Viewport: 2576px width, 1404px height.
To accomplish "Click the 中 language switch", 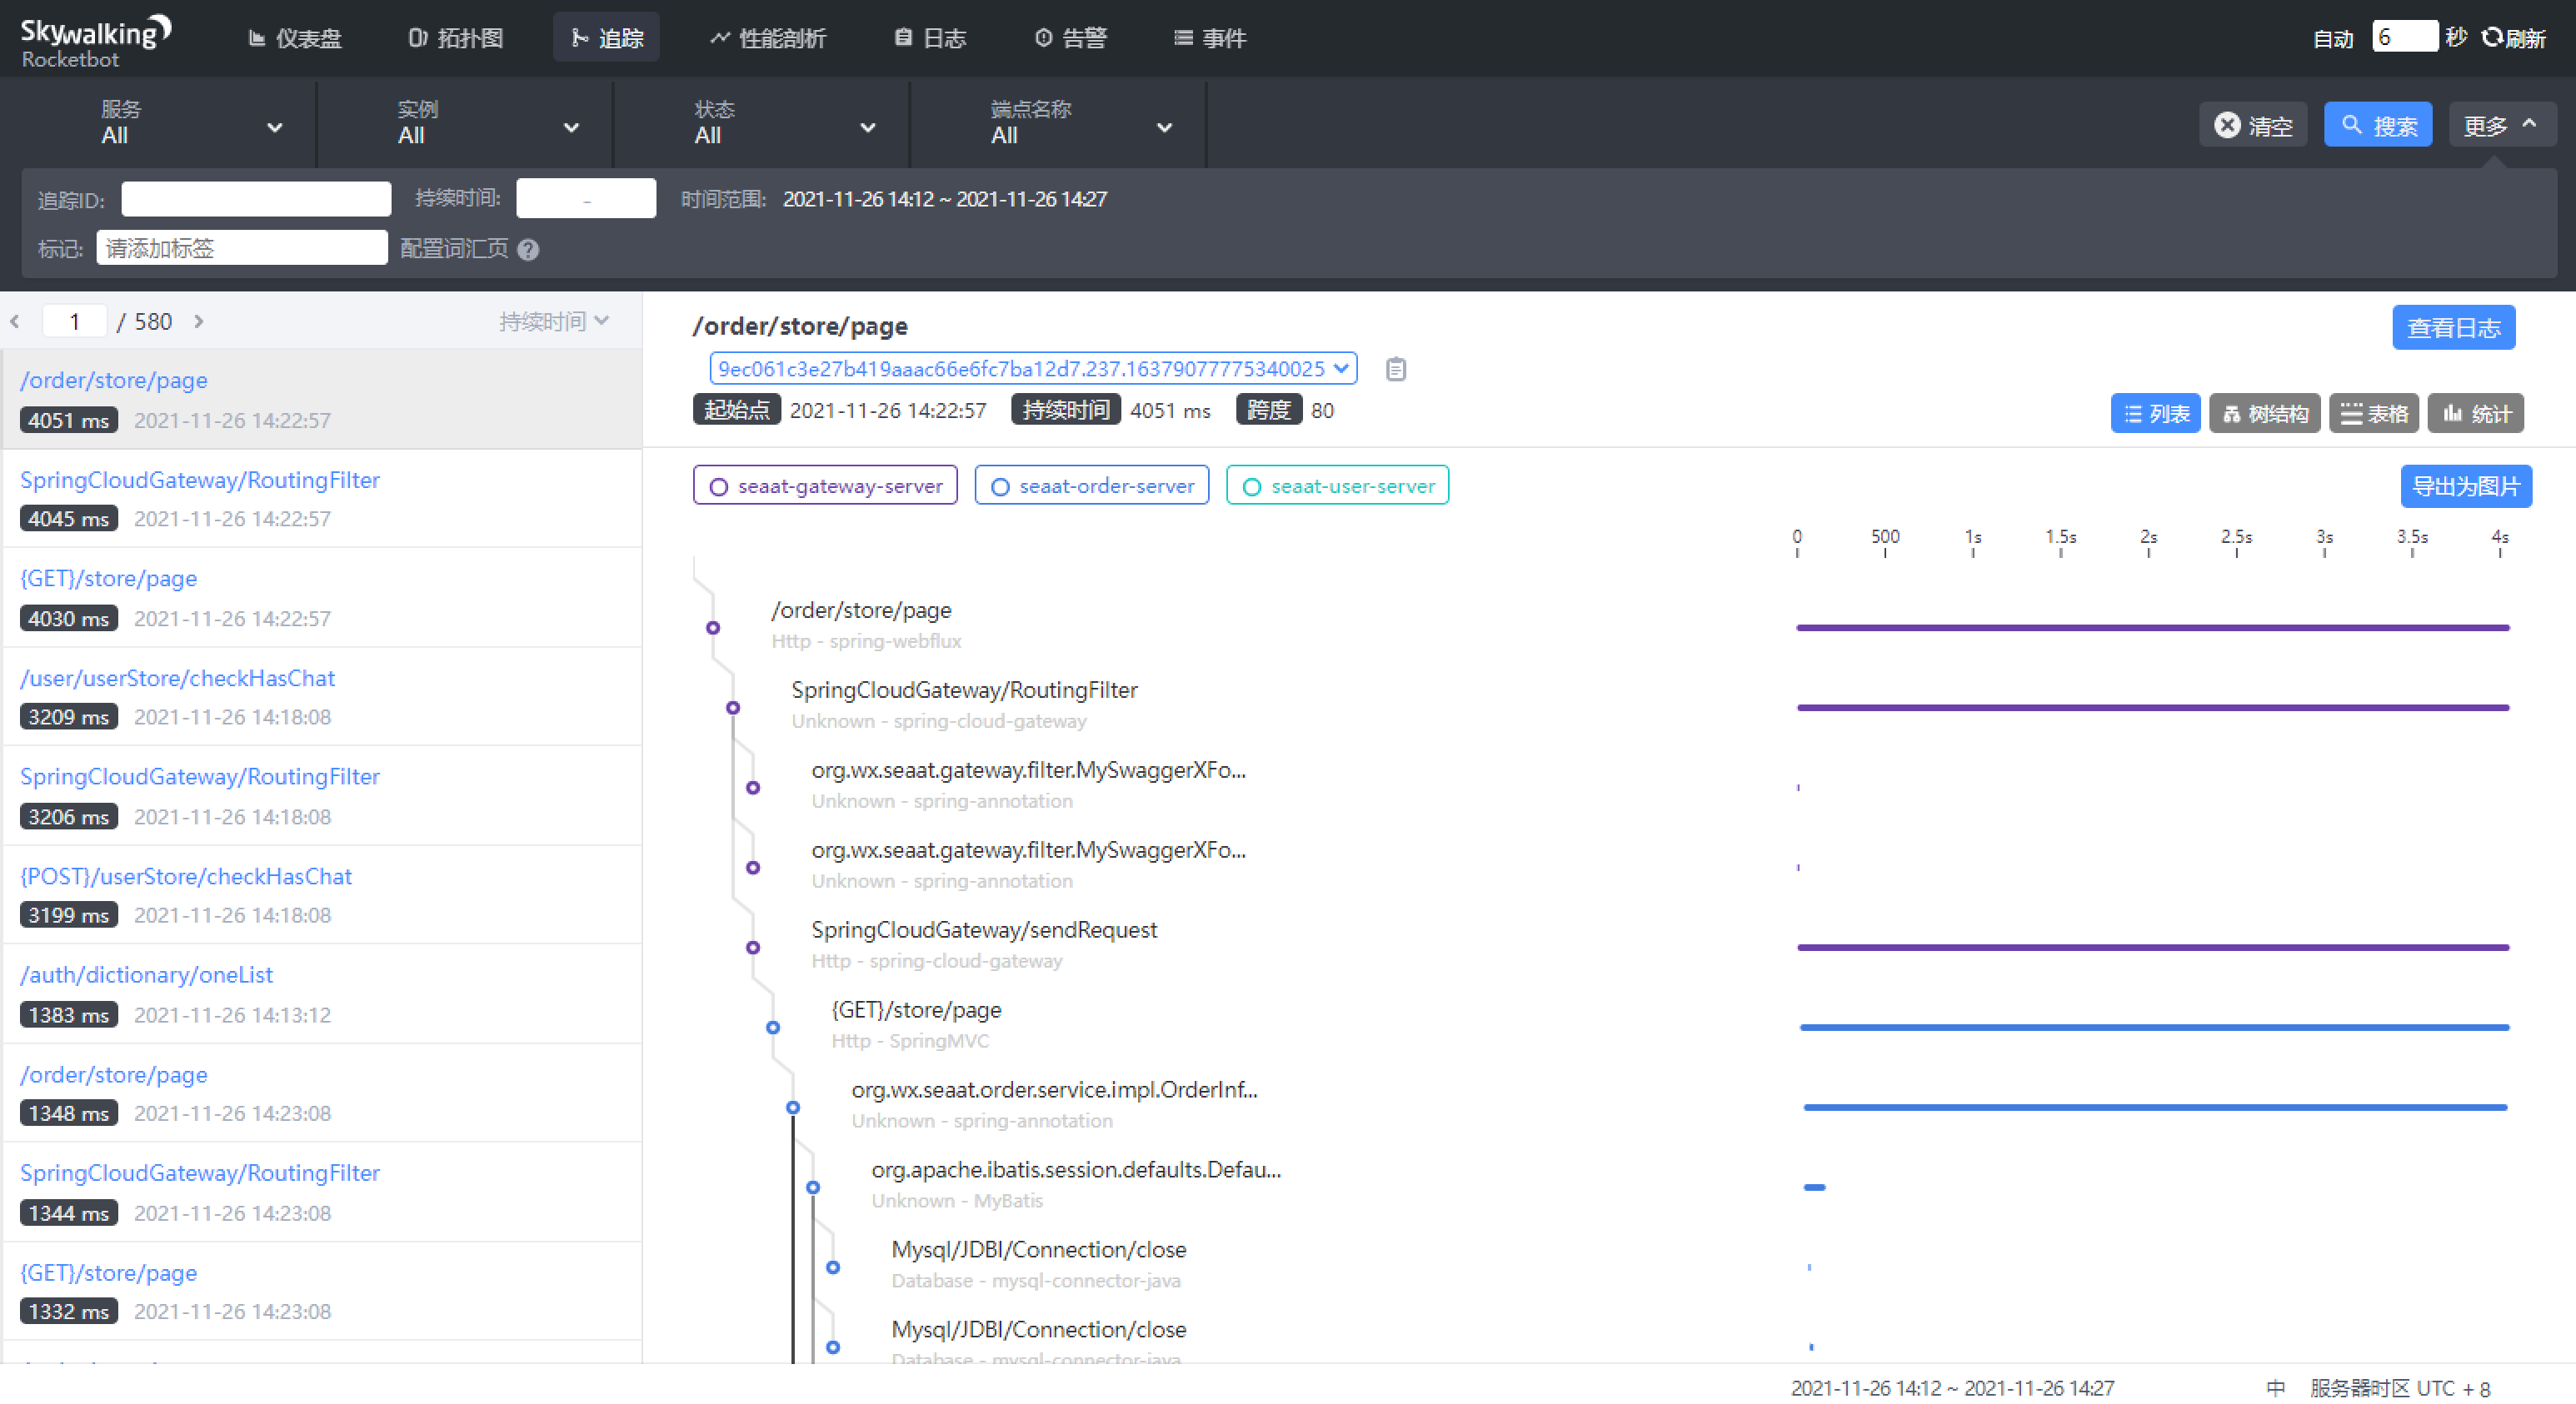I will [x=2276, y=1388].
